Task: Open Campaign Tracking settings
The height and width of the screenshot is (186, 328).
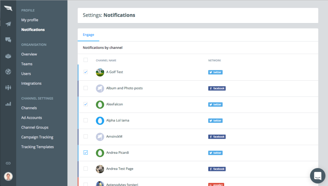Action: coord(37,137)
